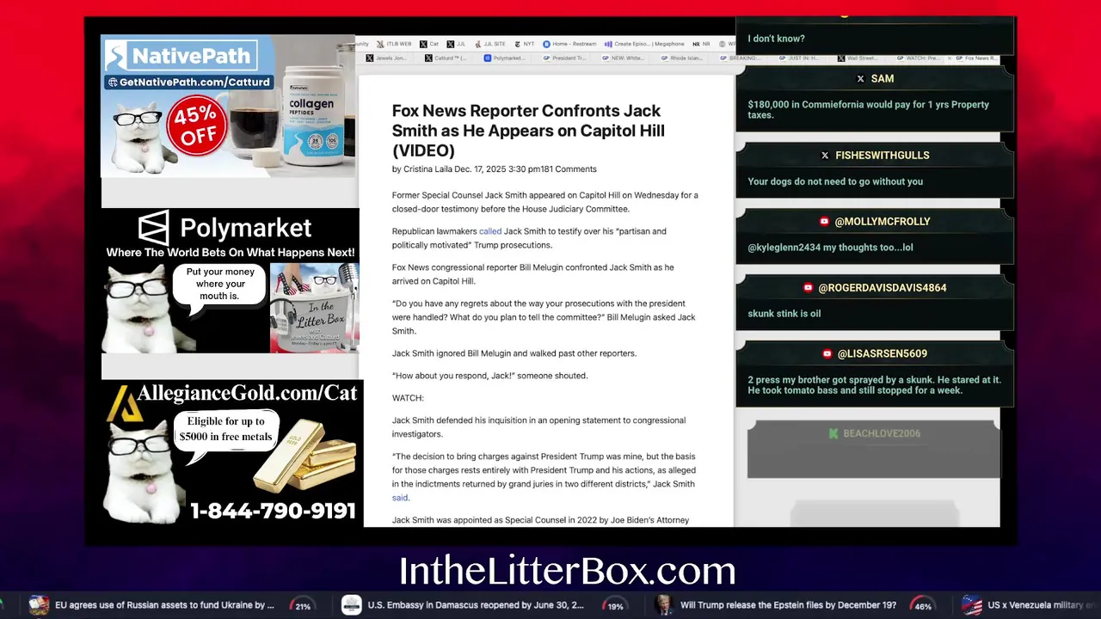Open the Create Episode Megaphone bookmark
Screen dimensions: 1101x619
point(643,44)
